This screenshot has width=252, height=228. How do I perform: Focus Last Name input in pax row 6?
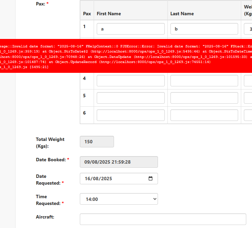204,115
